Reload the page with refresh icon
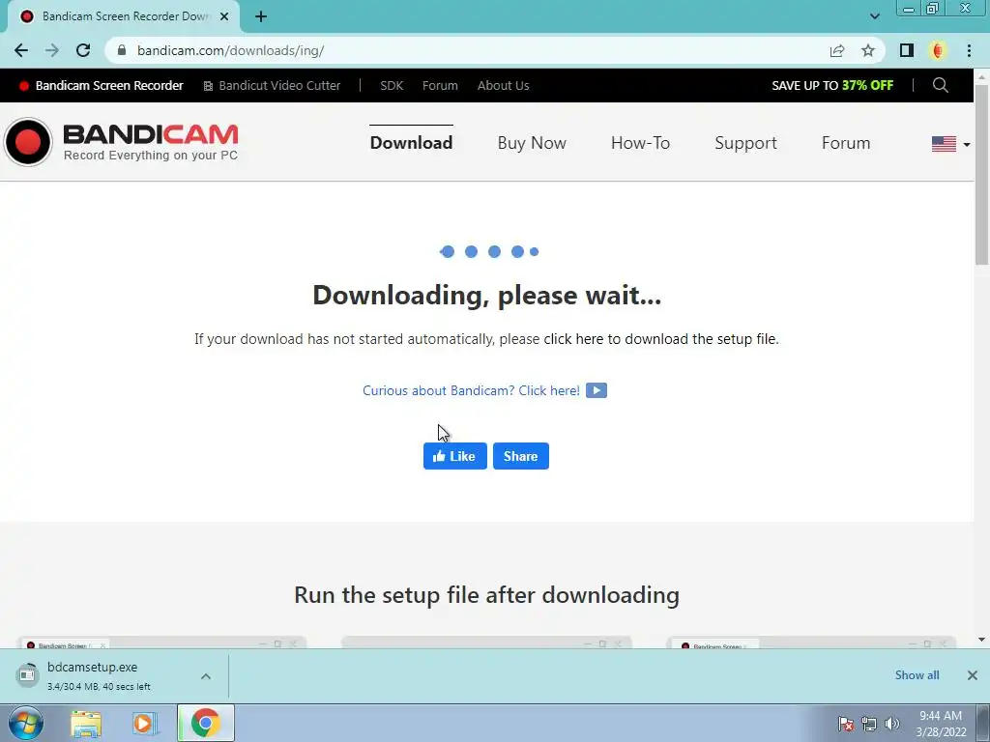 pos(83,50)
